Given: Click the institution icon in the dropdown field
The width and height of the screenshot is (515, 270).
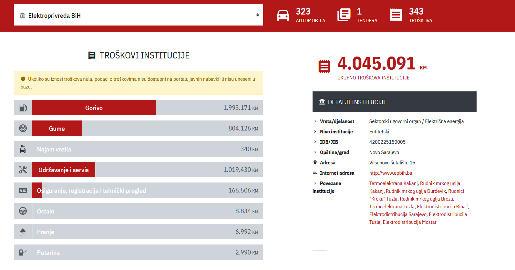Looking at the screenshot, I should coord(22,16).
